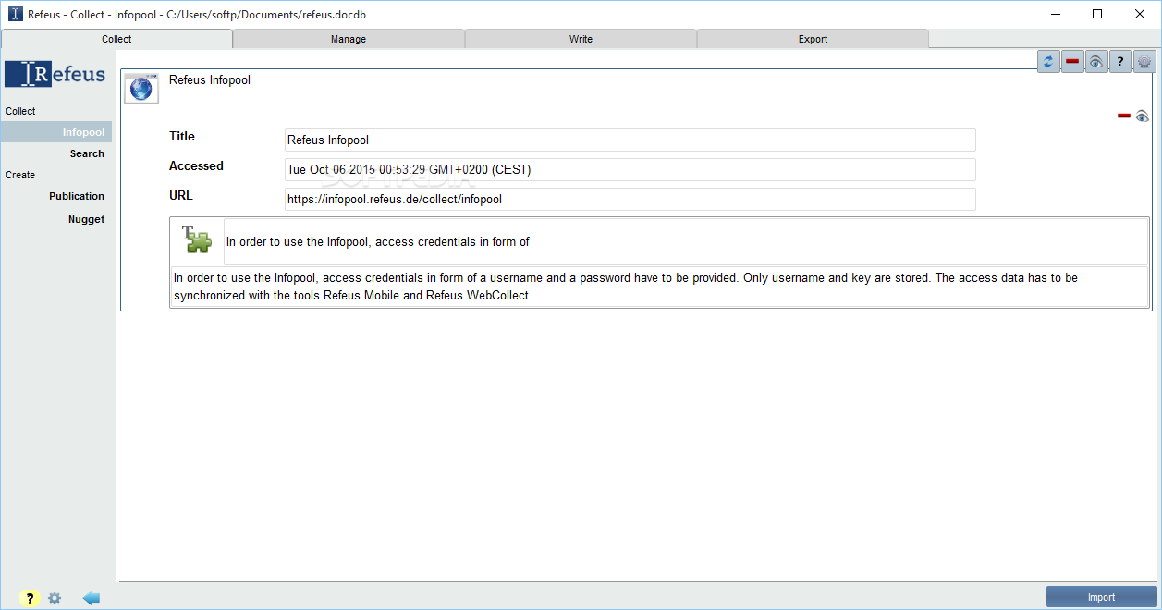Maximize the Refeus window
The image size is (1162, 610).
click(1097, 14)
